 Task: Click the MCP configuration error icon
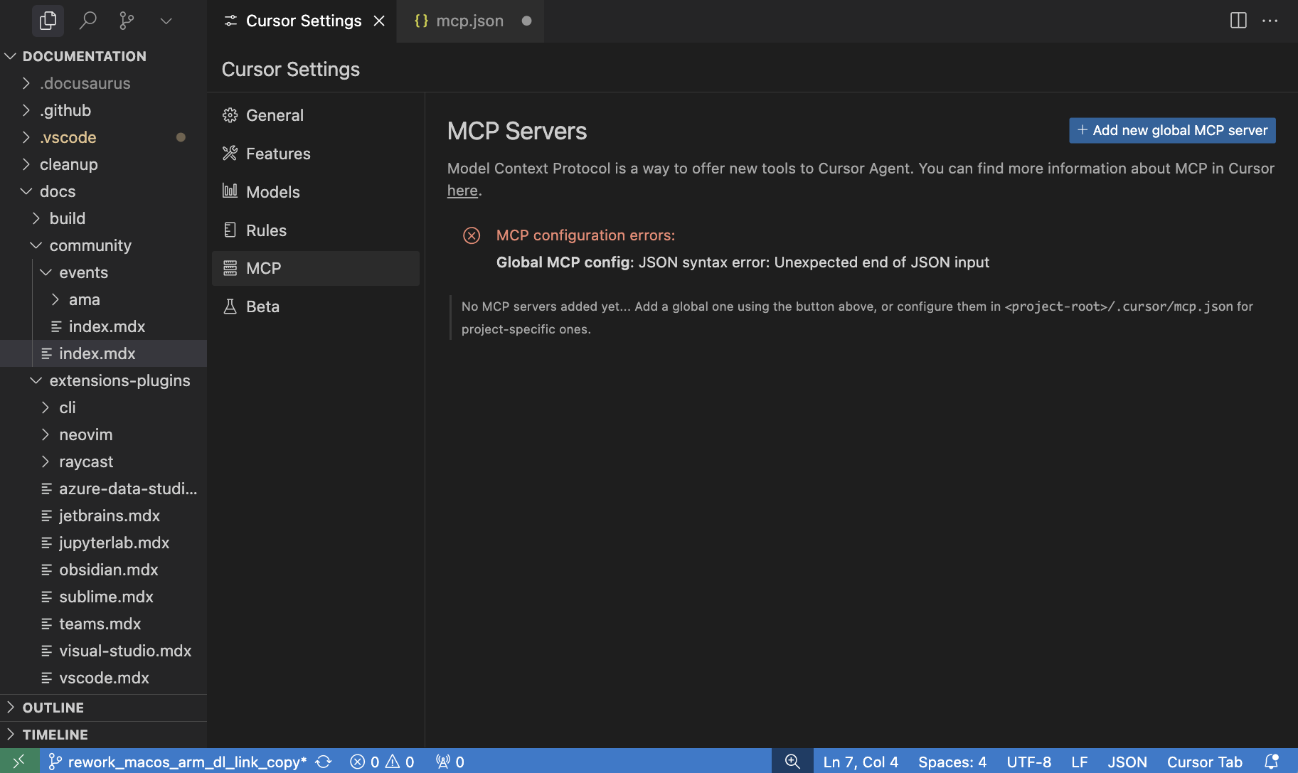click(472, 235)
